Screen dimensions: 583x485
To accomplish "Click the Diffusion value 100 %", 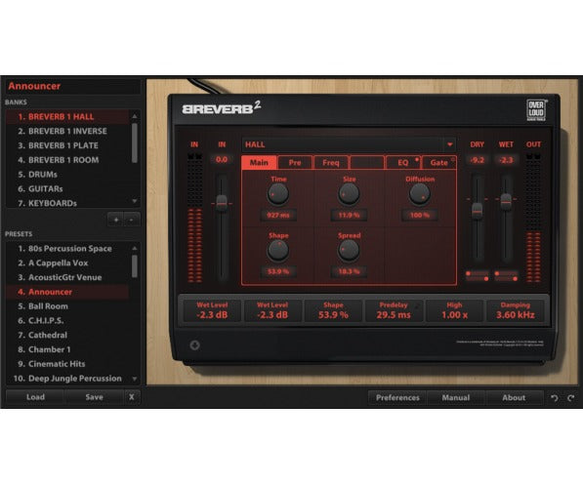I will [x=420, y=216].
